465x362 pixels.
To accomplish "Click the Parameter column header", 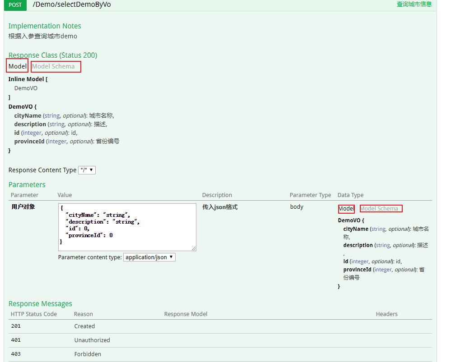I will coord(24,195).
